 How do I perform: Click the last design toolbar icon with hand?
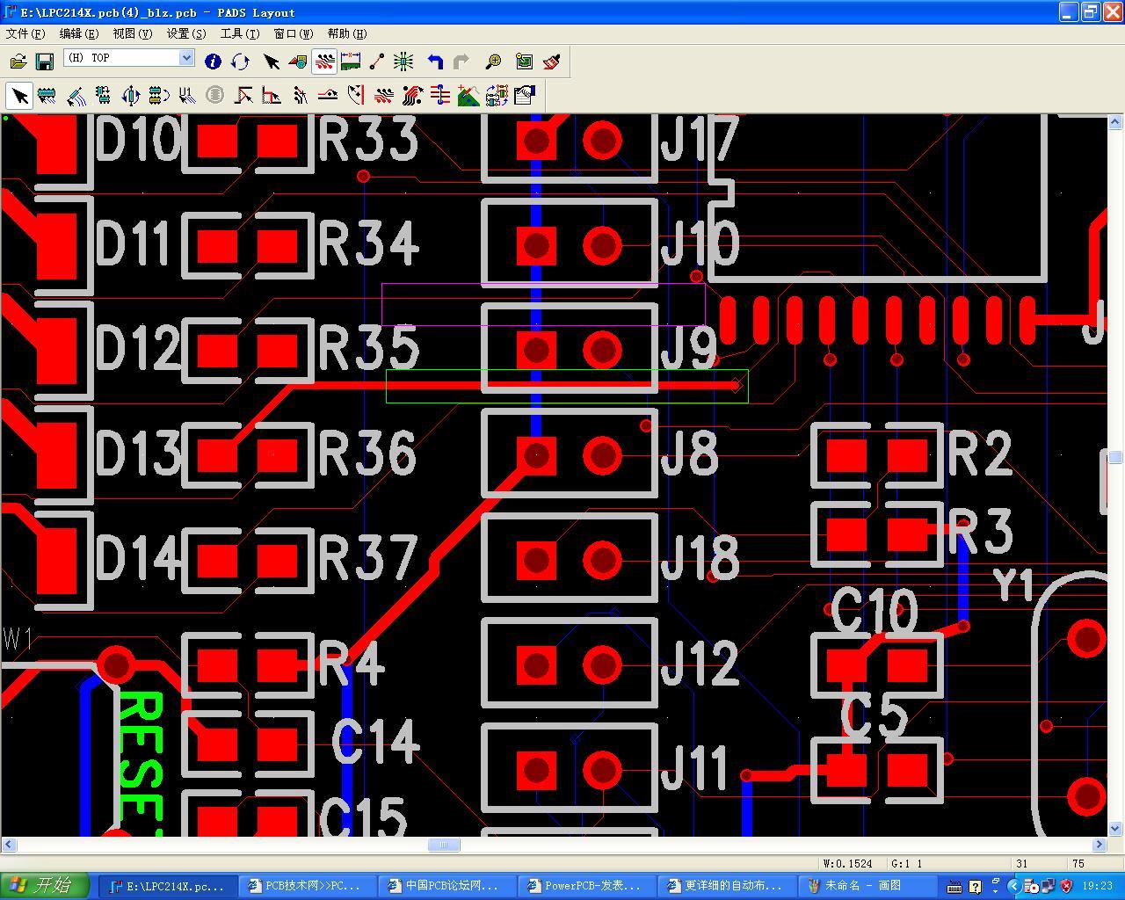(525, 95)
